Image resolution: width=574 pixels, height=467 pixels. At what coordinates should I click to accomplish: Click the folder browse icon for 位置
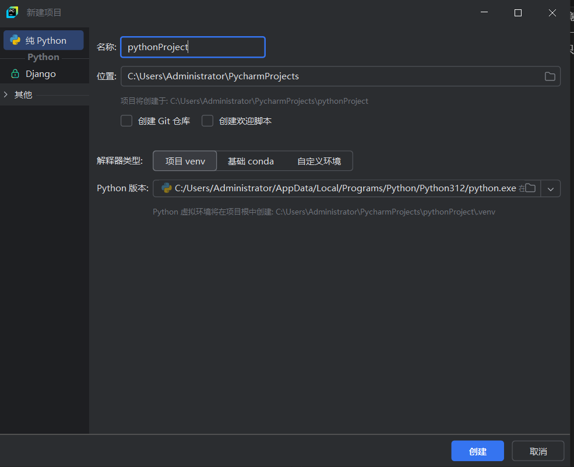pos(550,76)
